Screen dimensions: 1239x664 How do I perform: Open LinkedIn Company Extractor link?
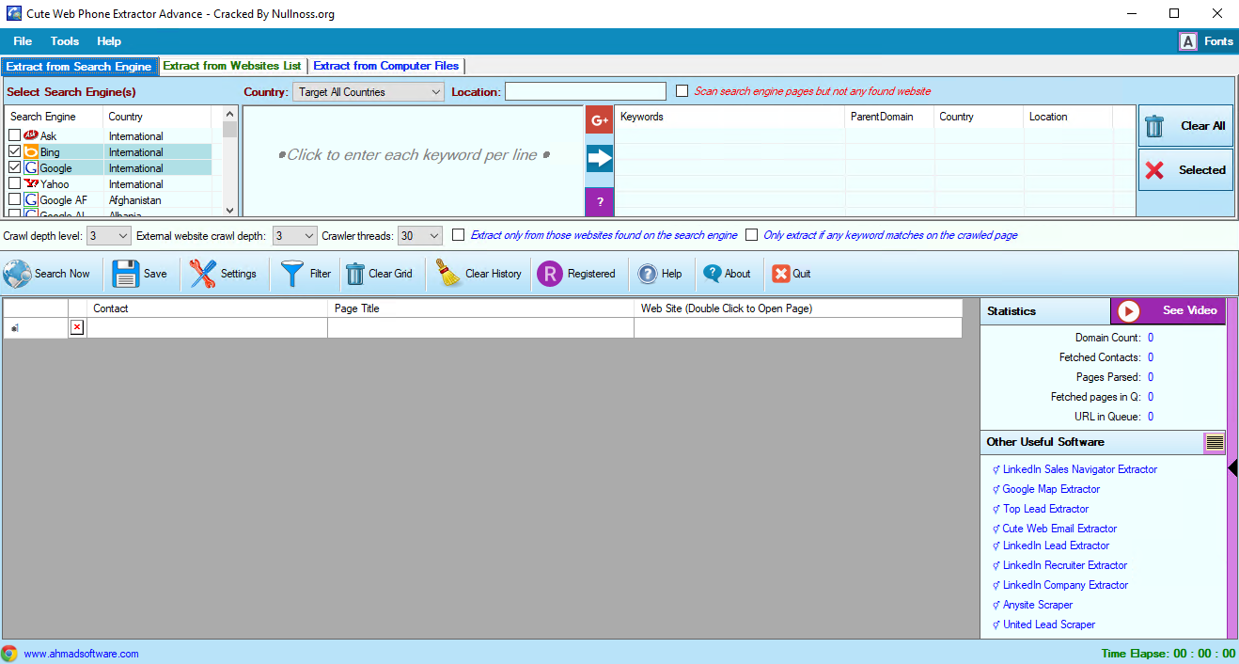(1065, 585)
